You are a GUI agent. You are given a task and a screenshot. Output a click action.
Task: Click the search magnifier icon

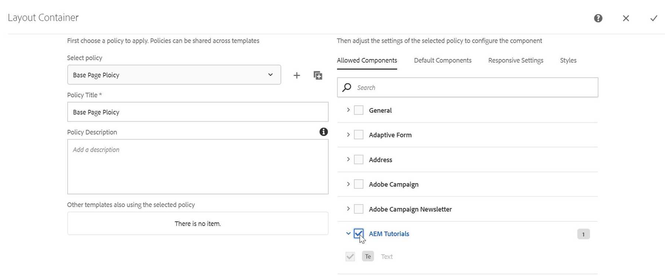[347, 87]
